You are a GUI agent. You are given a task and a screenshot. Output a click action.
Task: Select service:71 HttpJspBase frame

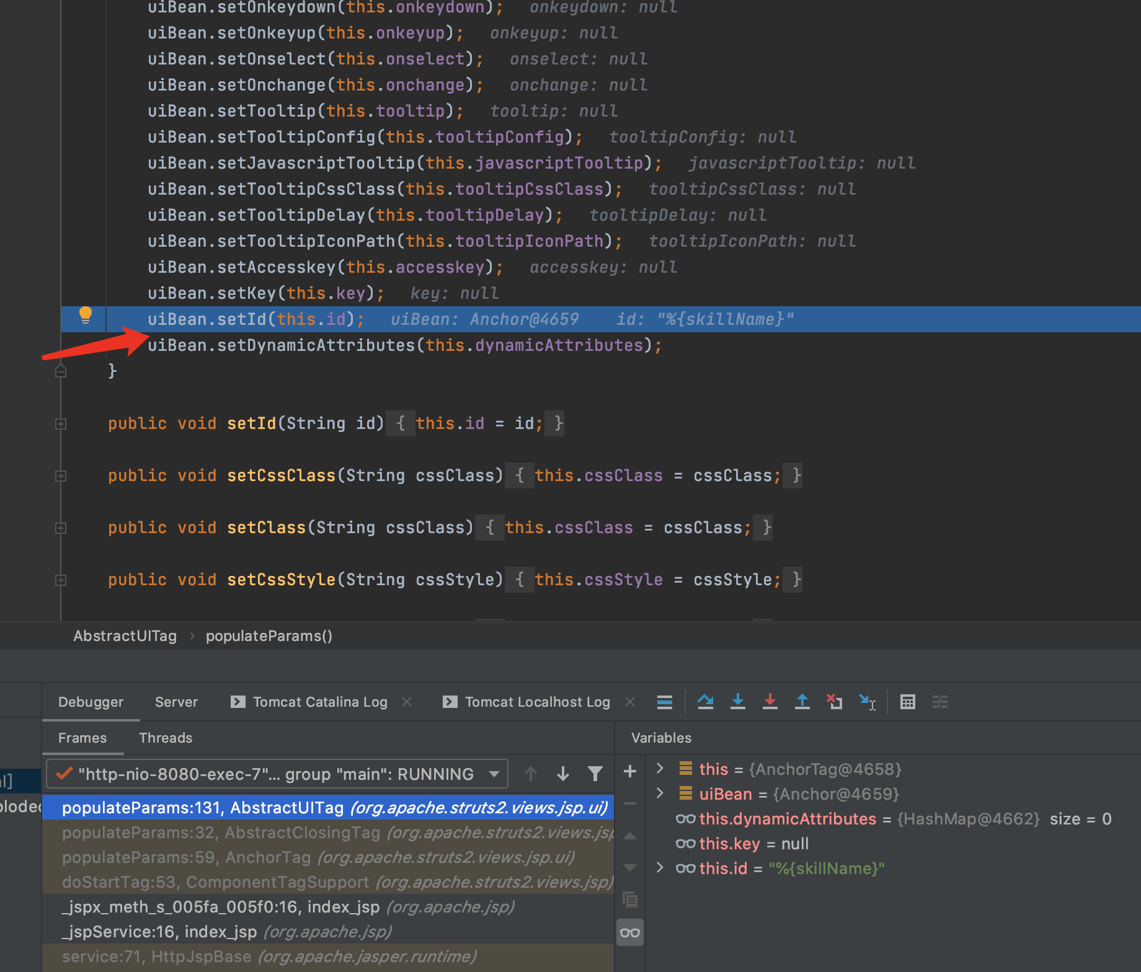pyautogui.click(x=328, y=957)
